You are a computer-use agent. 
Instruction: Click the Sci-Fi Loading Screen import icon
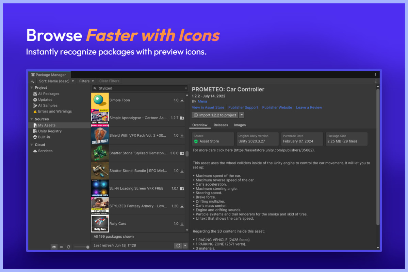coord(182,188)
